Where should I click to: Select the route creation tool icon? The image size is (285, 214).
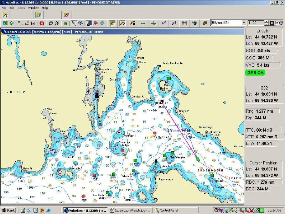pyautogui.click(x=27, y=23)
